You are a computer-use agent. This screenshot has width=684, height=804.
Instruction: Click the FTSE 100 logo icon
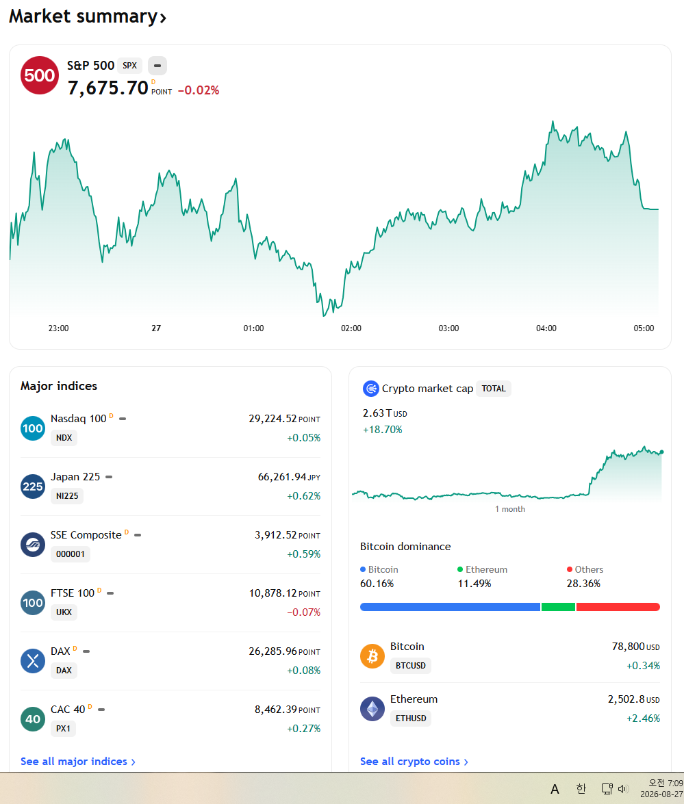33,603
